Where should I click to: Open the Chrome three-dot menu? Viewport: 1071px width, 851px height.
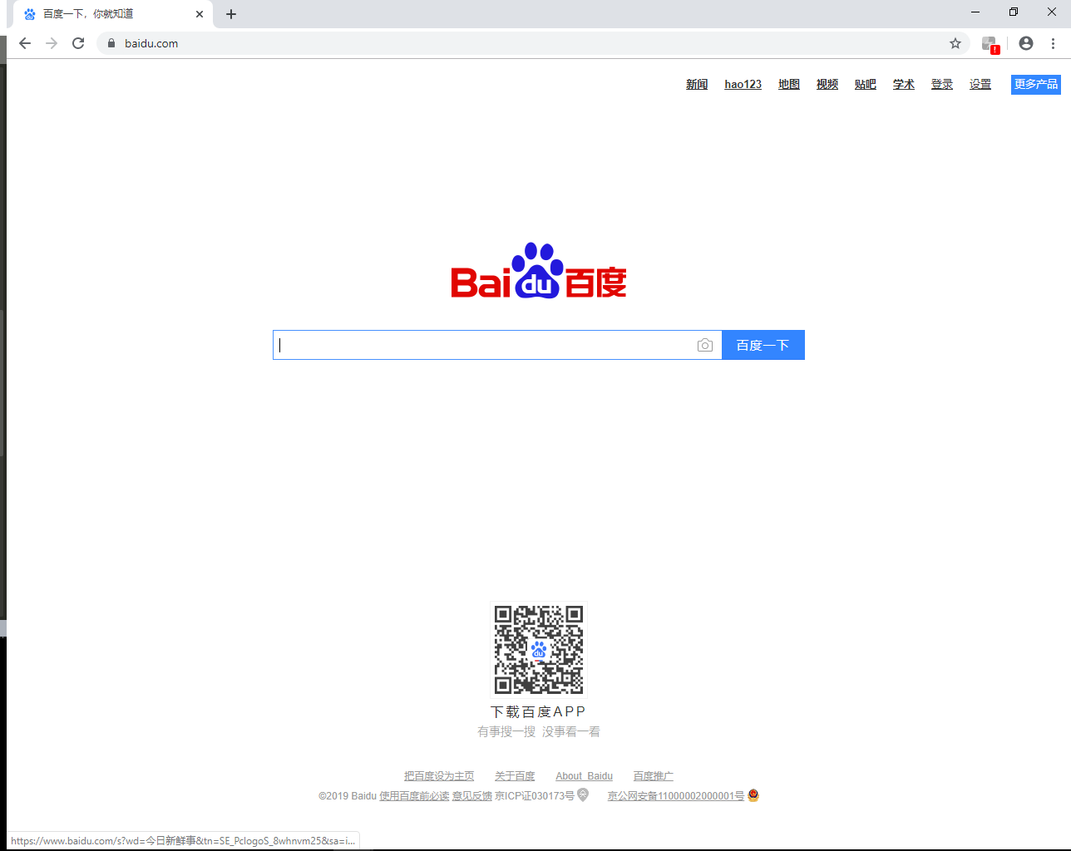point(1053,43)
